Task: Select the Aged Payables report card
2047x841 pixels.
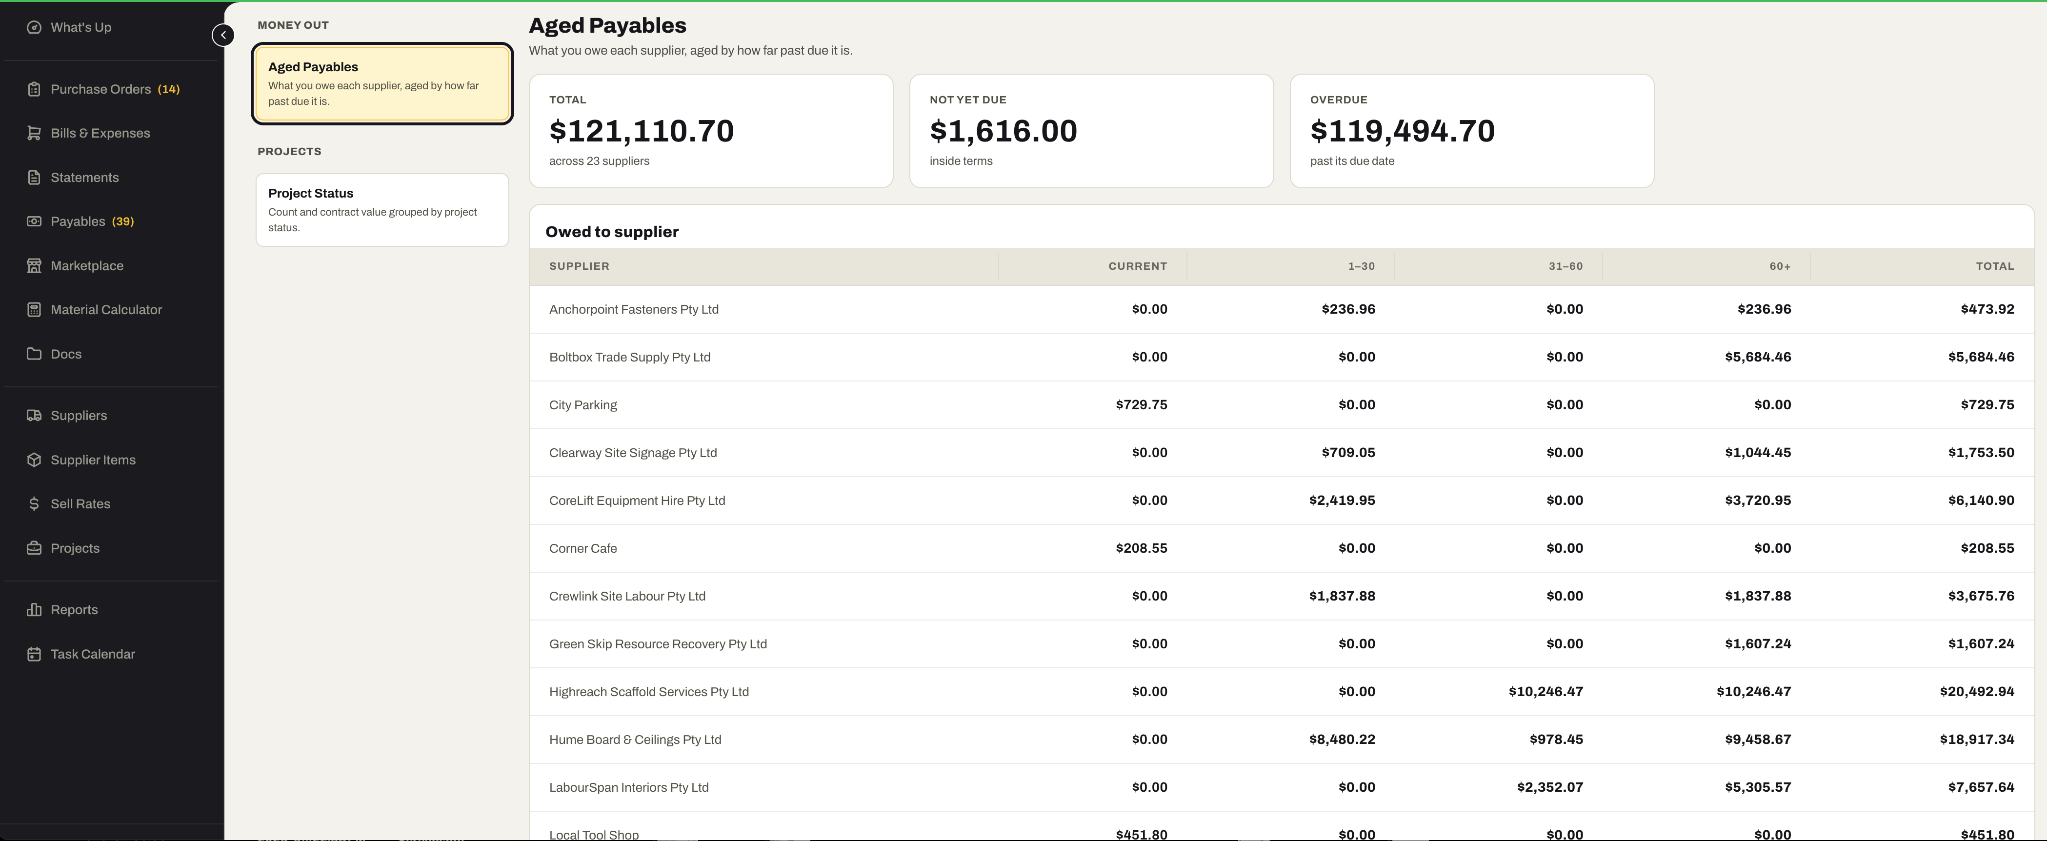Action: pyautogui.click(x=382, y=83)
